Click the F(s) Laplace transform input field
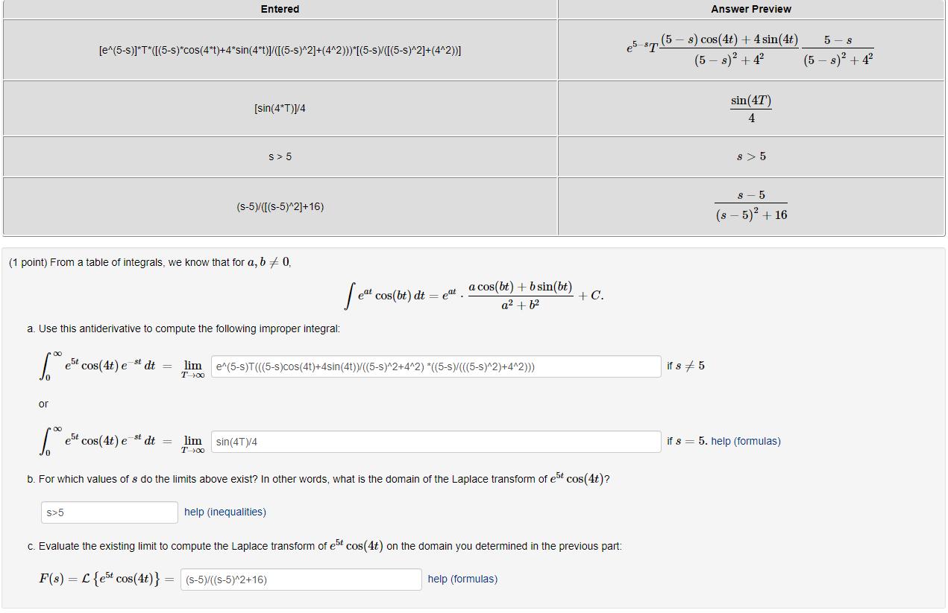The width and height of the screenshot is (948, 613). [301, 579]
